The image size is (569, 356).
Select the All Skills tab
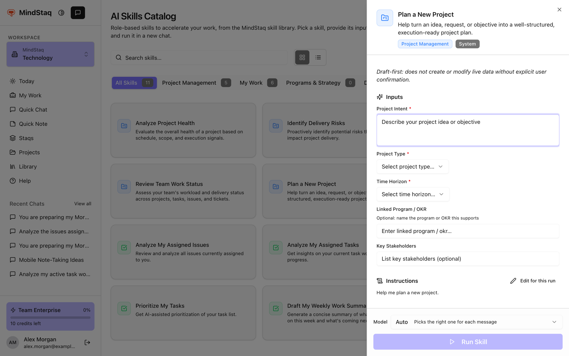click(x=134, y=83)
